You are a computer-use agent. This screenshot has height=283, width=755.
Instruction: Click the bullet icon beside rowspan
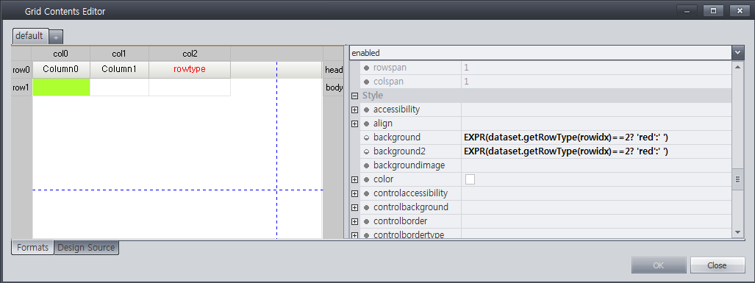point(366,68)
